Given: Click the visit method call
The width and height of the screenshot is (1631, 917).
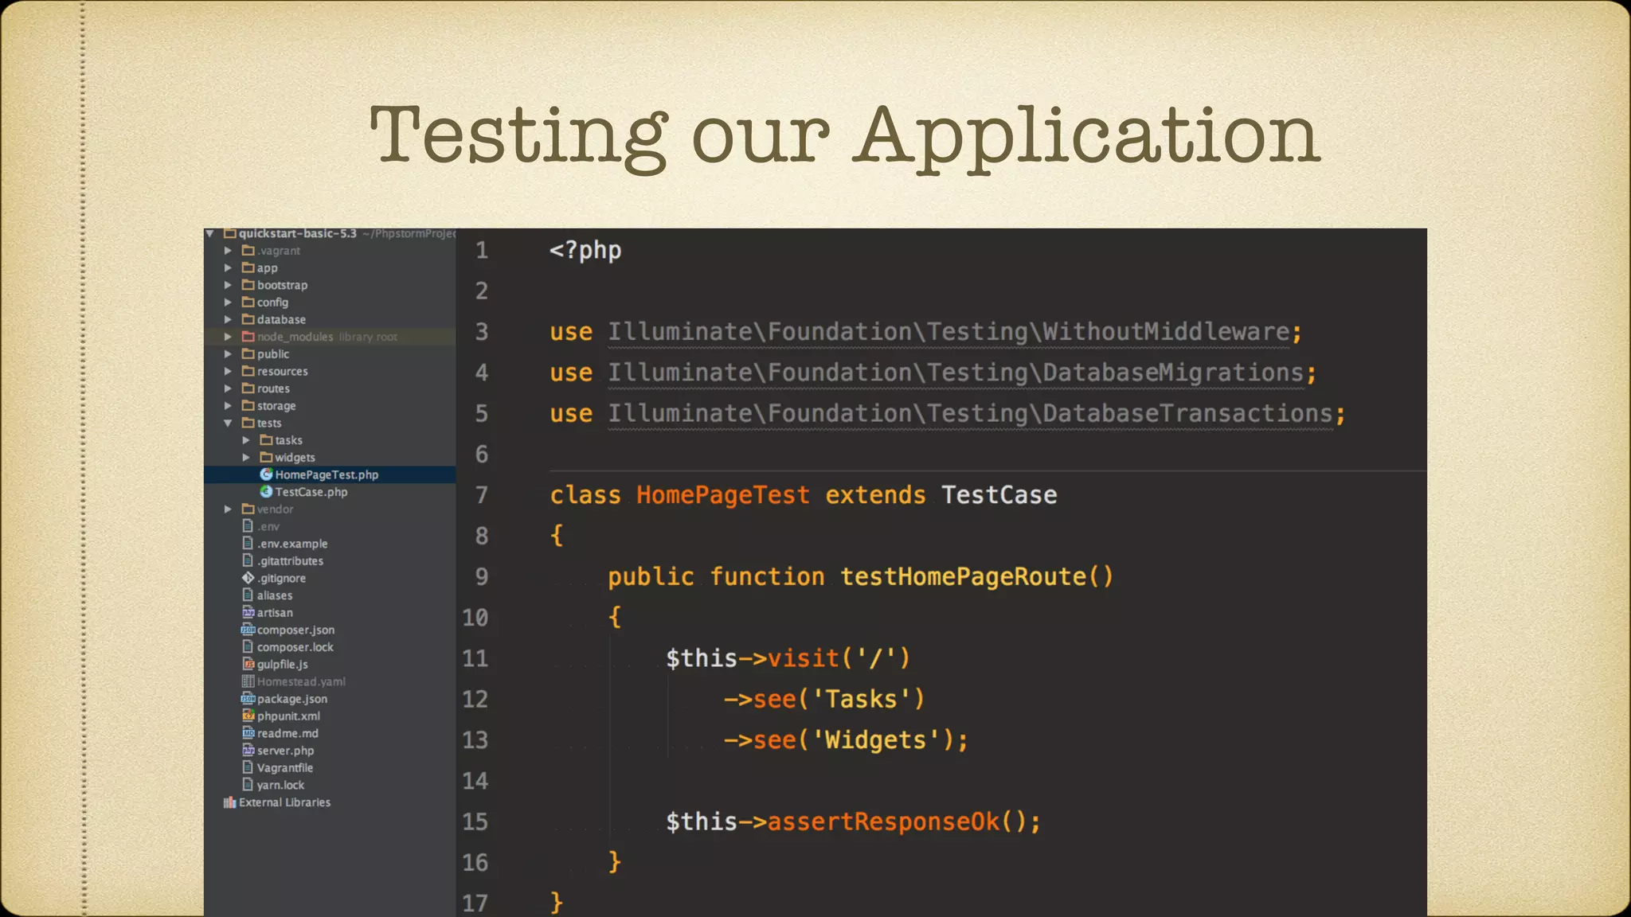Looking at the screenshot, I should pos(804,658).
